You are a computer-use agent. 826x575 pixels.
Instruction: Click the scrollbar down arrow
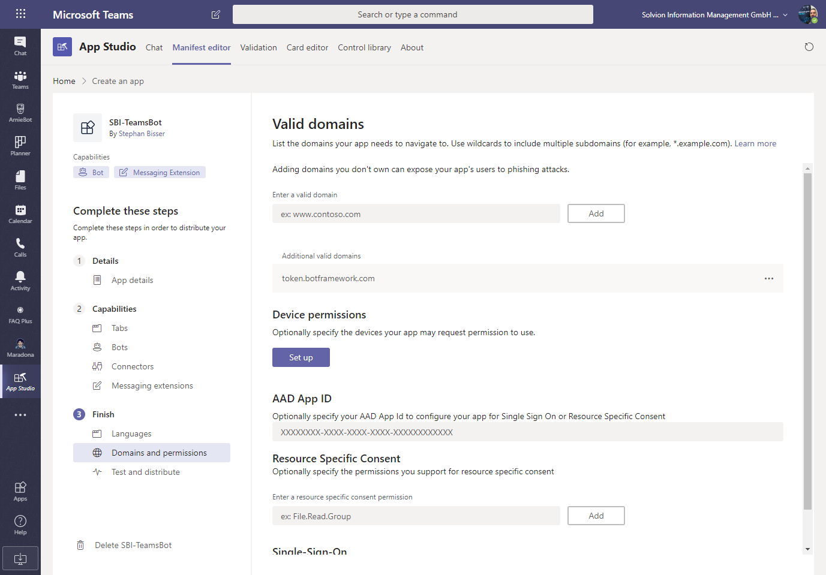point(807,549)
